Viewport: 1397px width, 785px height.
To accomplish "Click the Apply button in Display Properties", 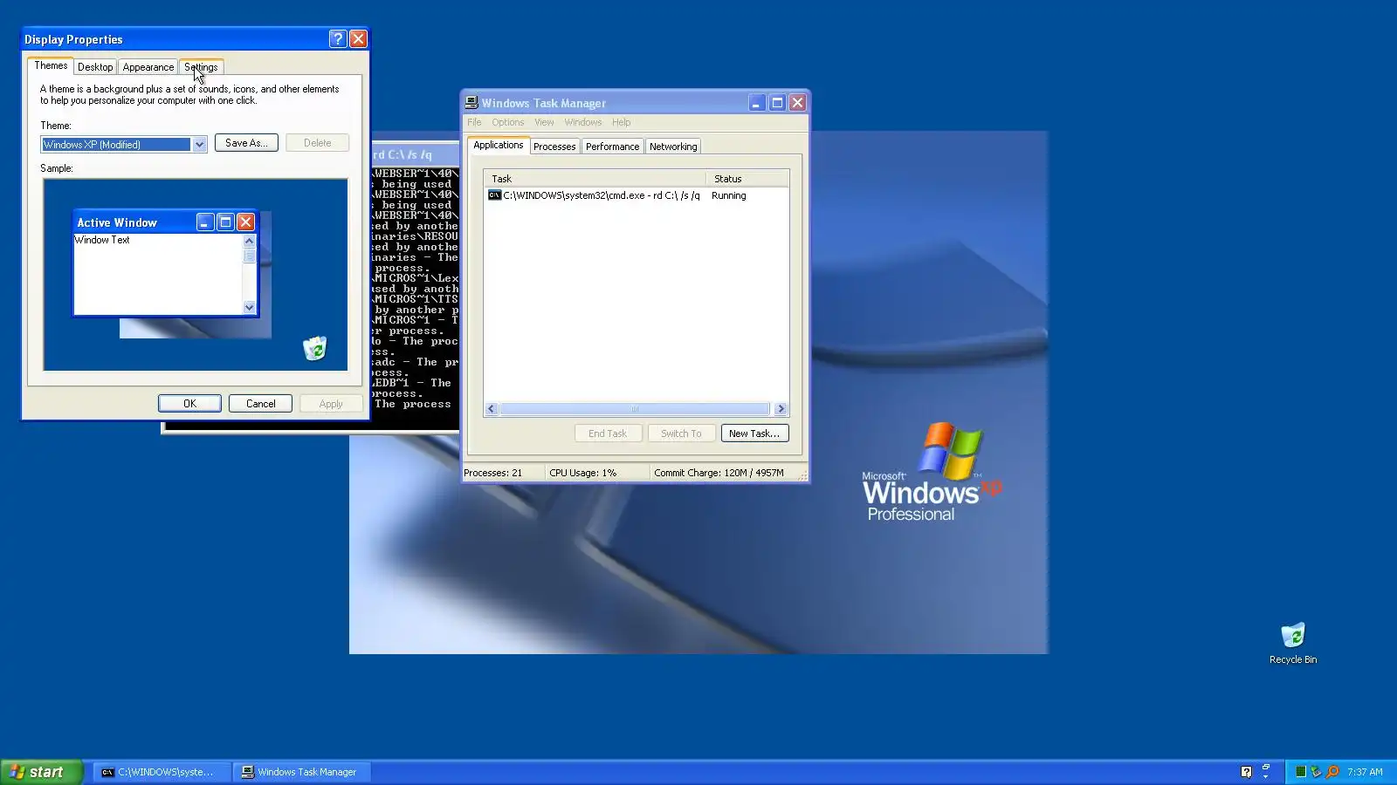I will (331, 404).
